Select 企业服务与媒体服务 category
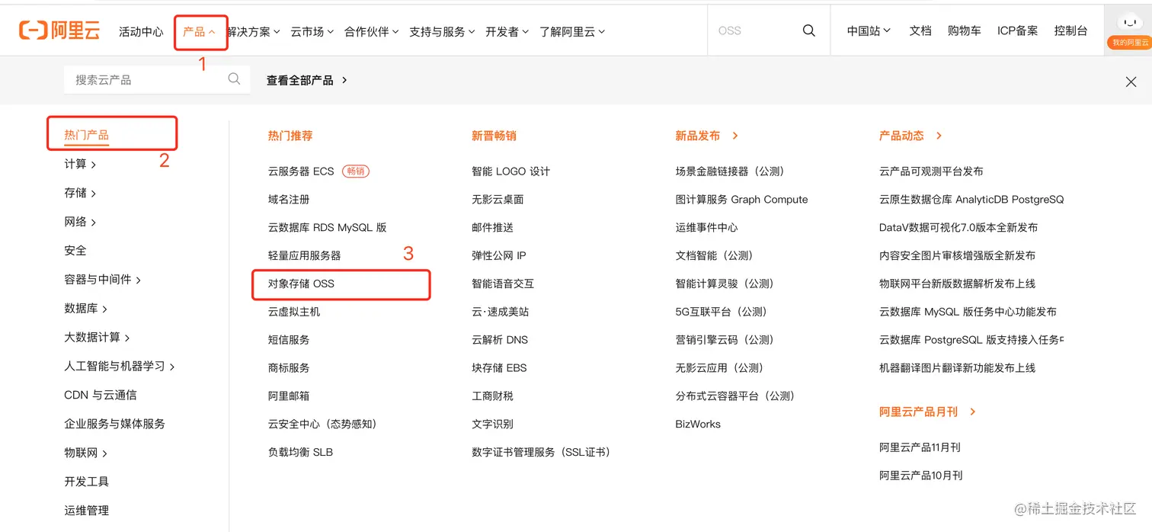The height and width of the screenshot is (532, 1152). [114, 424]
